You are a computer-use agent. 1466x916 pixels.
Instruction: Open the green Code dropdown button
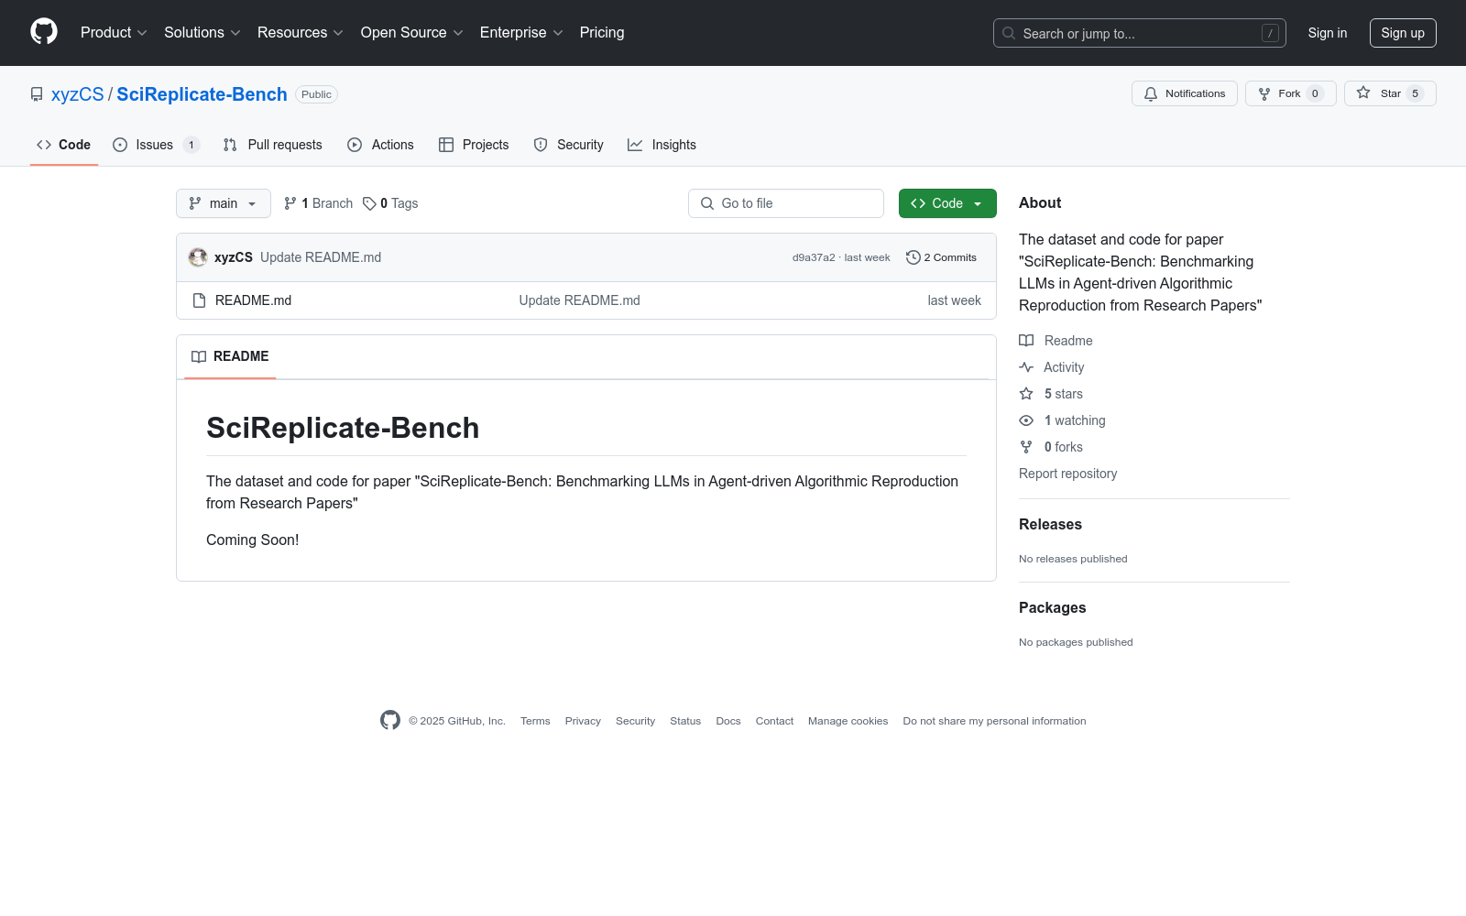[947, 203]
